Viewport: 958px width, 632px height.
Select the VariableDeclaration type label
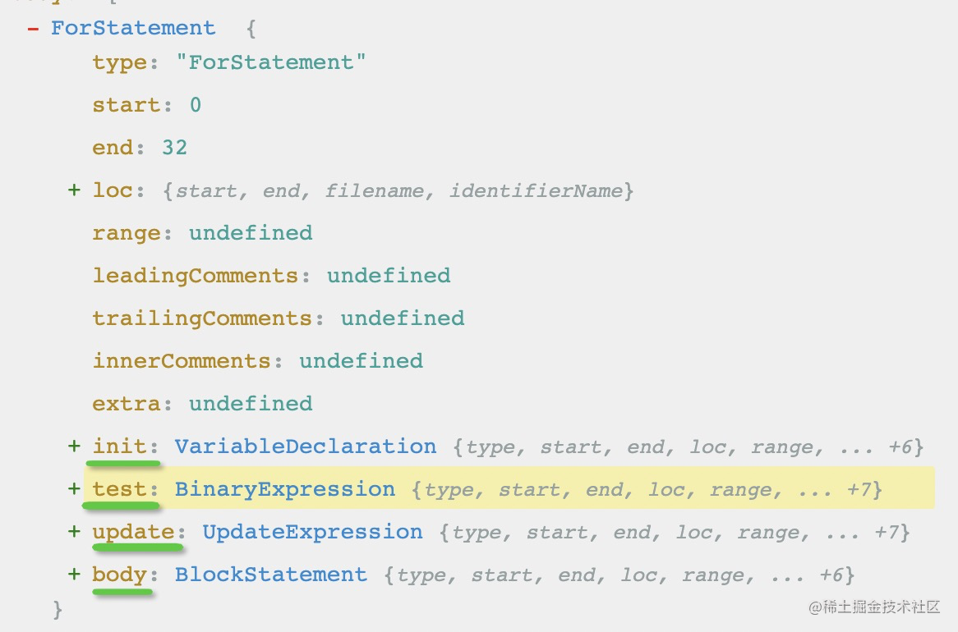[x=306, y=447]
